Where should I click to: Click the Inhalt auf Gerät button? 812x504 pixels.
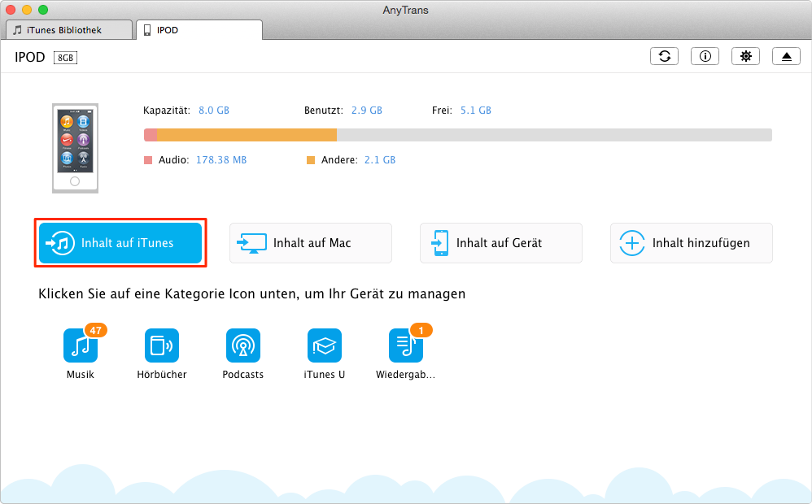pyautogui.click(x=500, y=243)
